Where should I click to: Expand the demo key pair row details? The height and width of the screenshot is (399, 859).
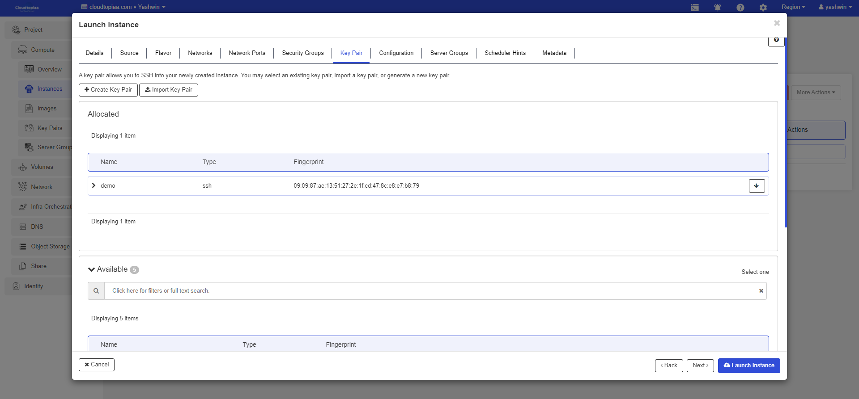pyautogui.click(x=94, y=185)
